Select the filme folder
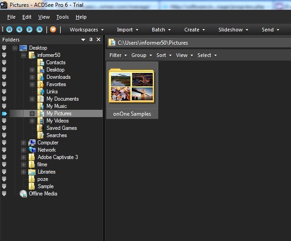 (x=42, y=164)
